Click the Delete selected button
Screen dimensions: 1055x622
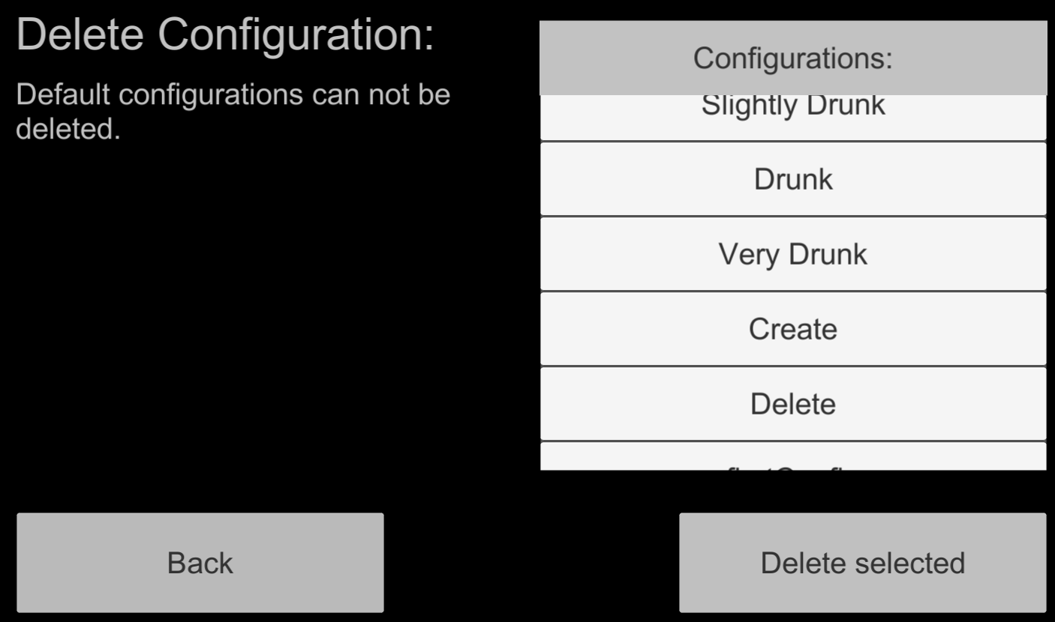[x=863, y=563]
